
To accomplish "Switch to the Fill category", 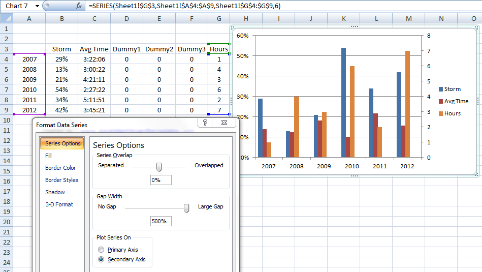I will point(49,156).
